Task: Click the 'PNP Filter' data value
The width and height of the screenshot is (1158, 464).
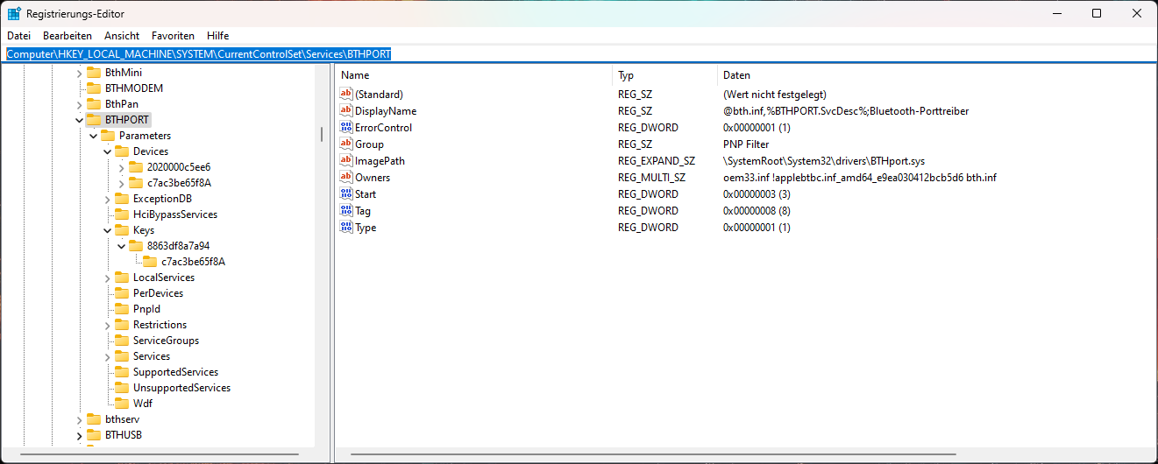Action: [x=746, y=144]
